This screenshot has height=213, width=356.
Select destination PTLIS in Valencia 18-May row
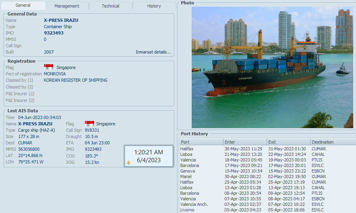317,160
